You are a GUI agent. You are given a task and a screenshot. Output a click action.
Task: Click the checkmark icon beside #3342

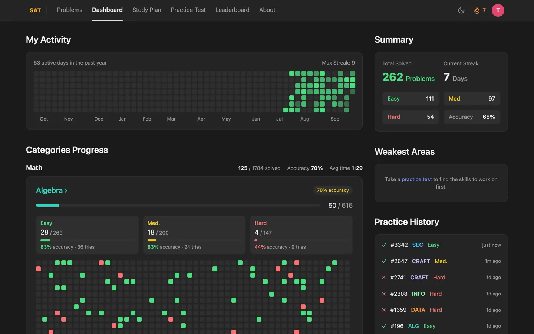tap(384, 245)
